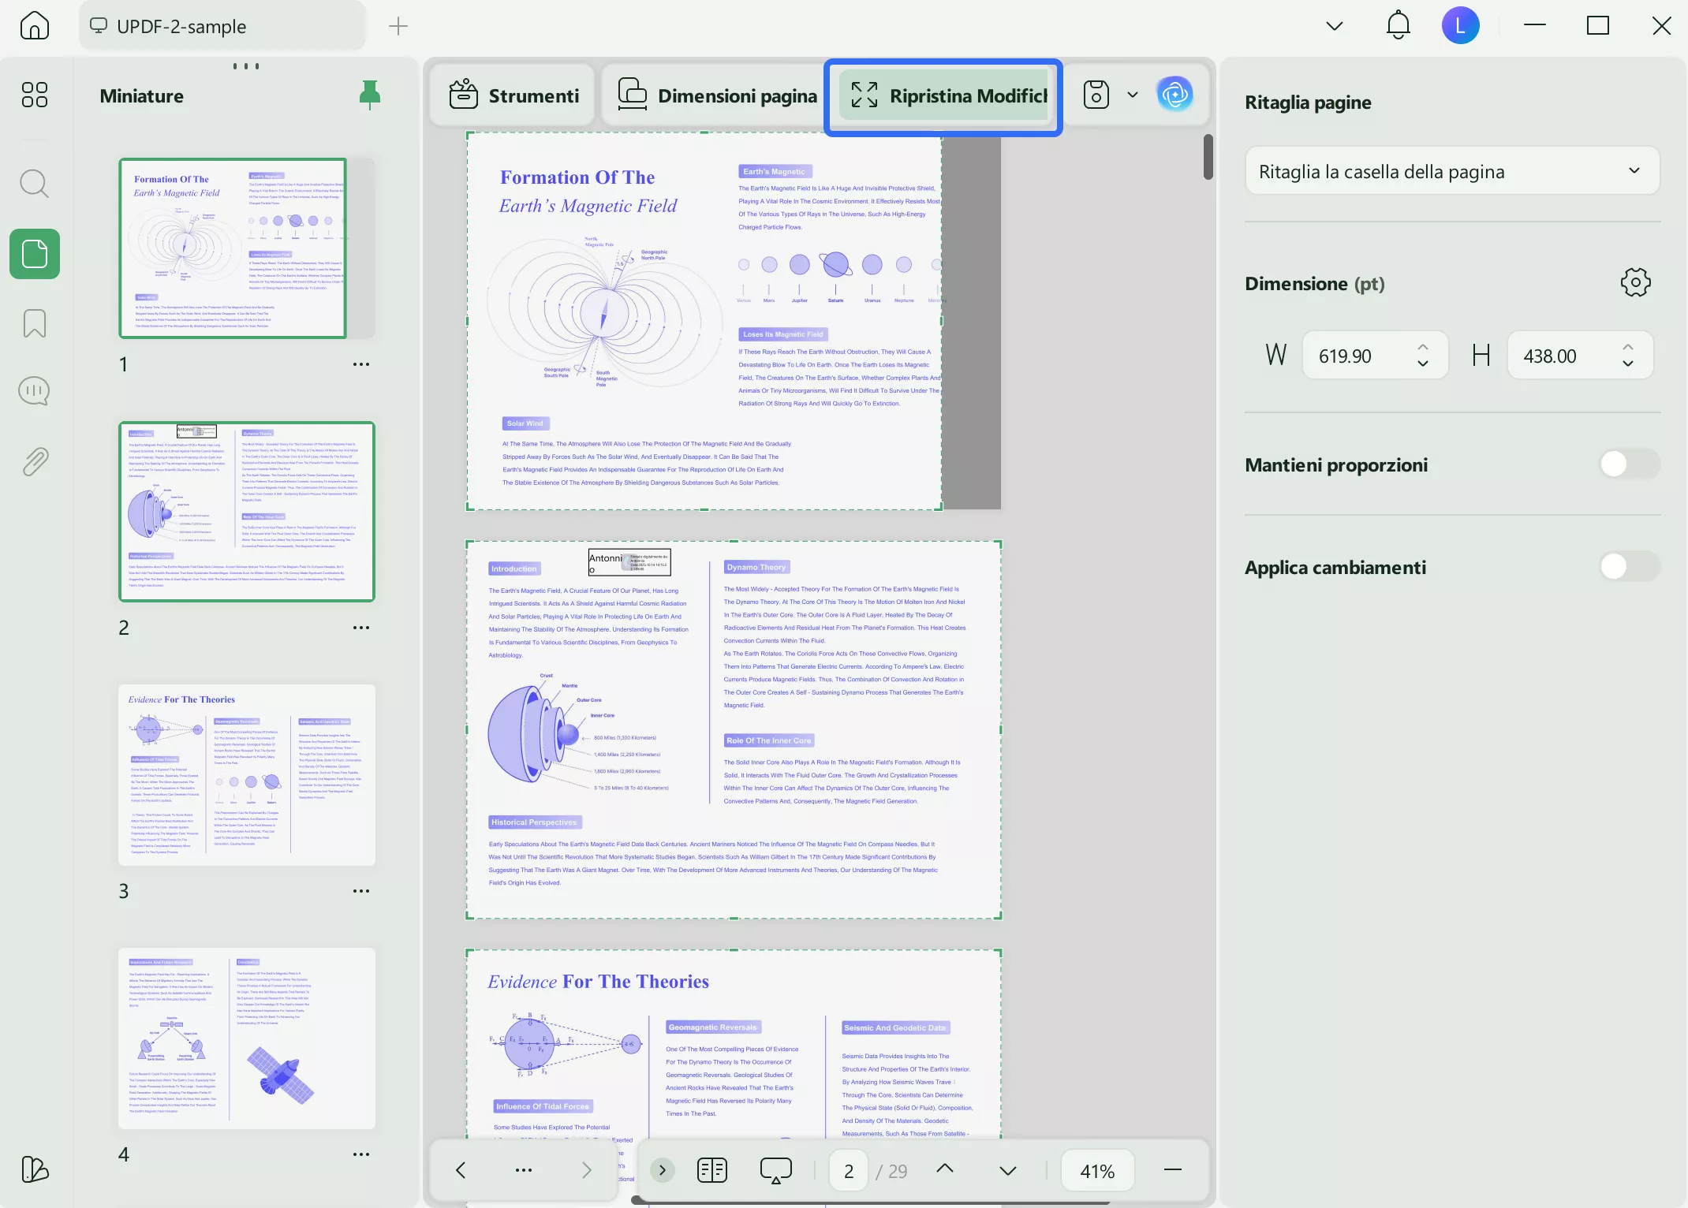Open the bookmarks panel icon
The width and height of the screenshot is (1688, 1208).
coord(34,323)
